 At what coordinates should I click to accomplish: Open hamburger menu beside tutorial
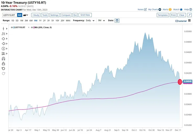click(x=190, y=21)
